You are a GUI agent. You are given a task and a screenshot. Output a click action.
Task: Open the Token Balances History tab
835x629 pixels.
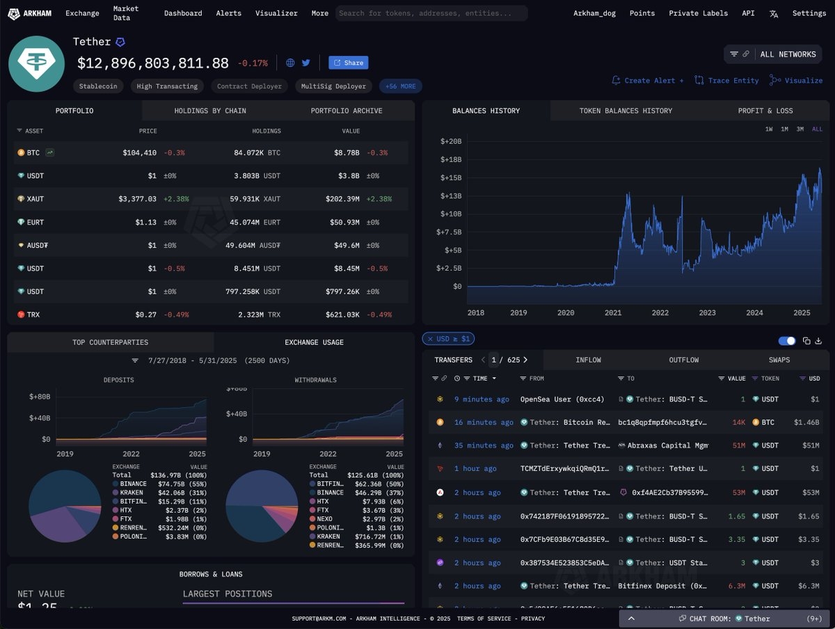pyautogui.click(x=626, y=111)
